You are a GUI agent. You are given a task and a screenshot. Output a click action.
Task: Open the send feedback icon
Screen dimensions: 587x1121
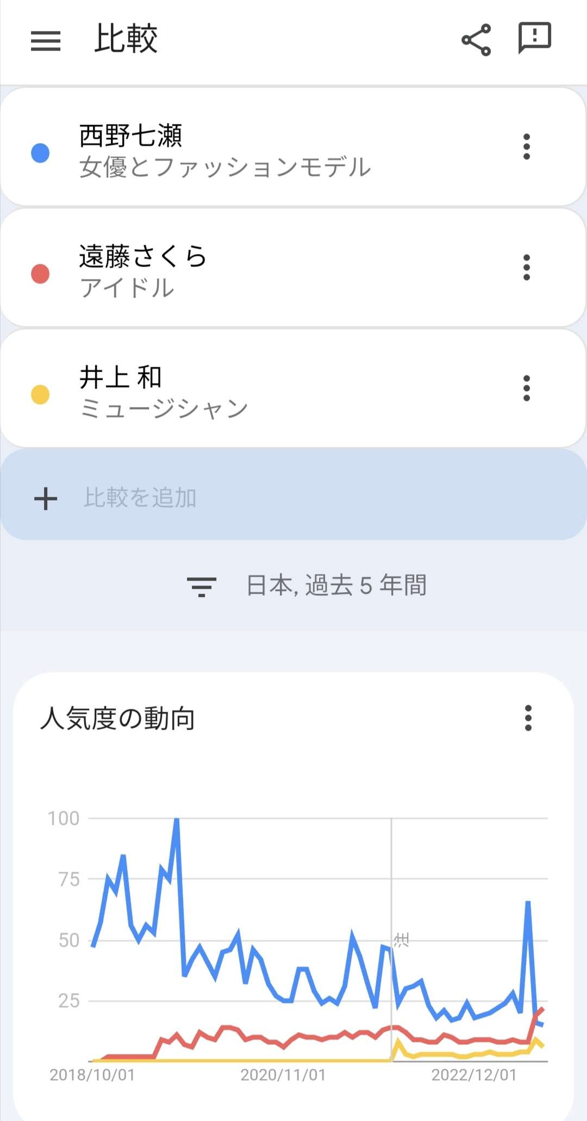coord(535,38)
